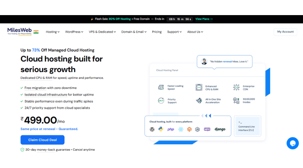Click the React platform icon
This screenshot has width=303, height=168.
[x=181, y=129]
